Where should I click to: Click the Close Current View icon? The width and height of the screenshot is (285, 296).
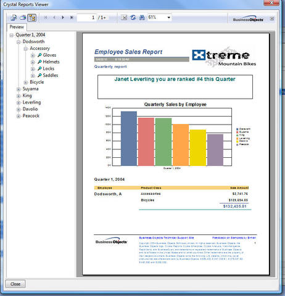124,18
